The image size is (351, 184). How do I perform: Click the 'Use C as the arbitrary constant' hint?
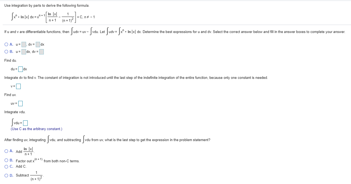tap(36, 129)
